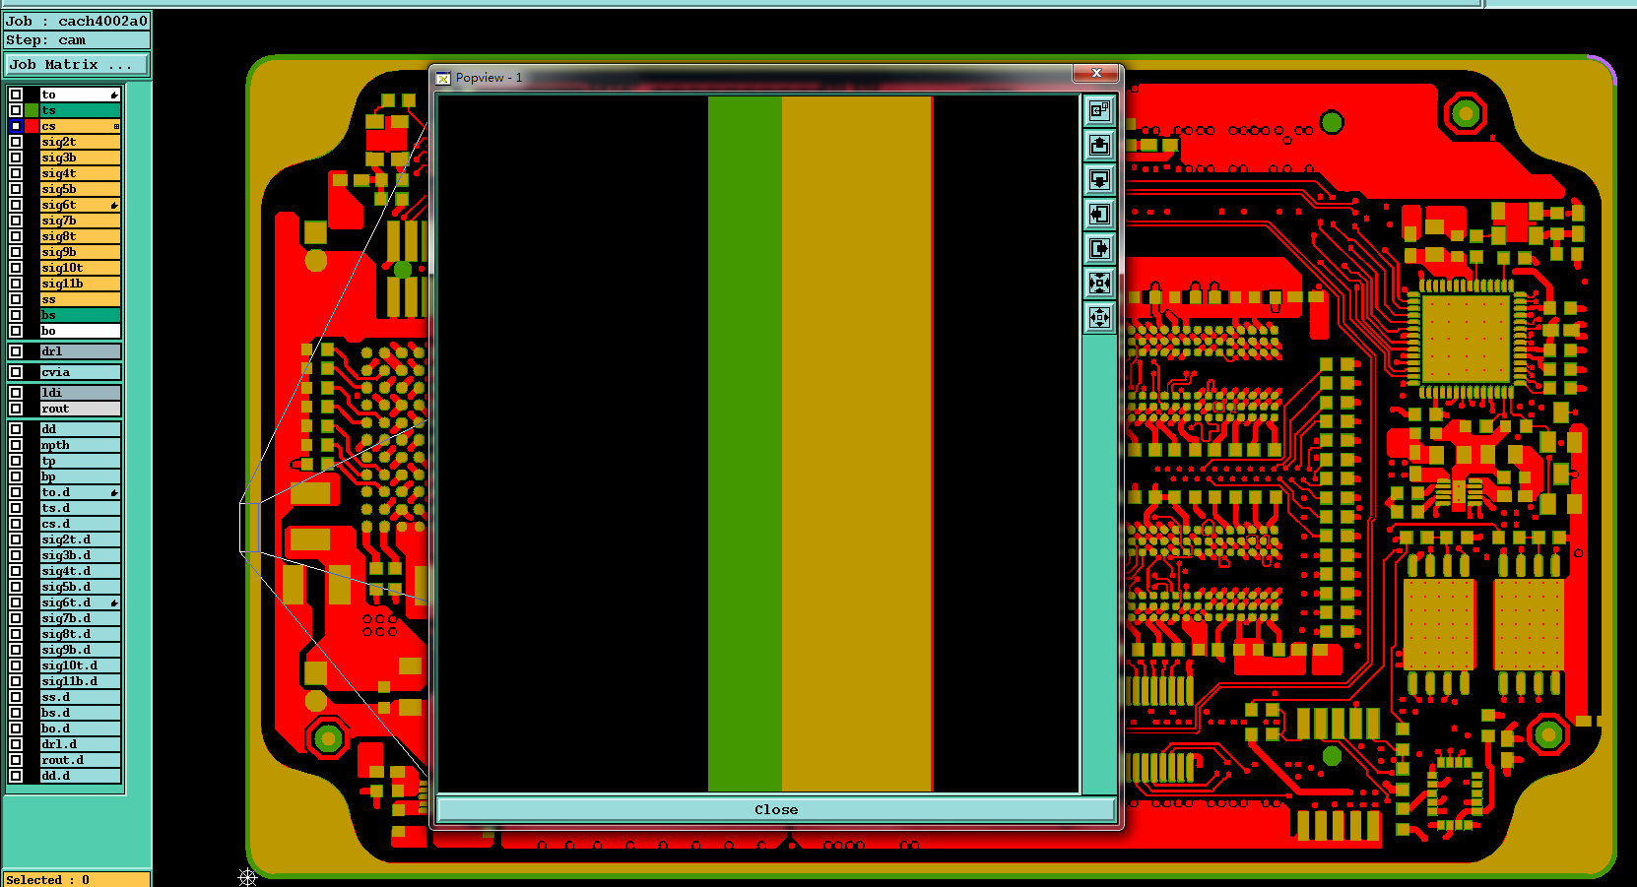
Task: Select the 'sig10t' layer name
Action: click(x=80, y=268)
